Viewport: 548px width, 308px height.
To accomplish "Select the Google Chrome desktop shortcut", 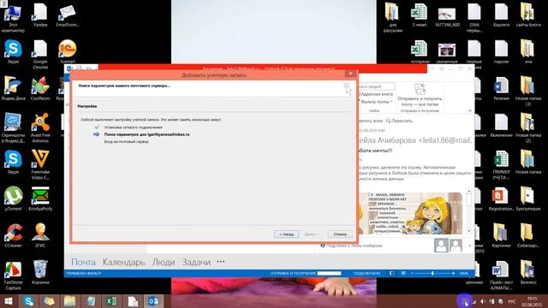I will pyautogui.click(x=40, y=55).
